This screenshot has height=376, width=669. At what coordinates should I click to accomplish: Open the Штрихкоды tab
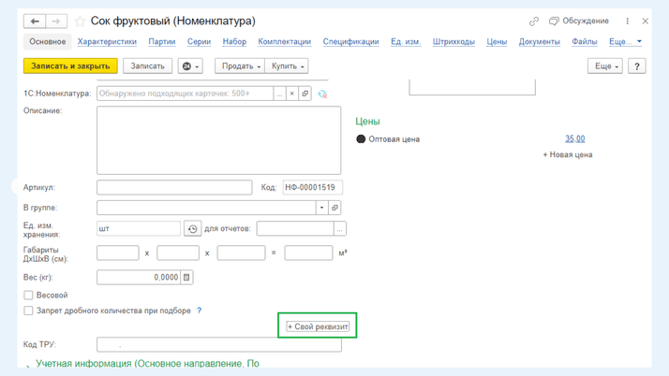tap(453, 42)
